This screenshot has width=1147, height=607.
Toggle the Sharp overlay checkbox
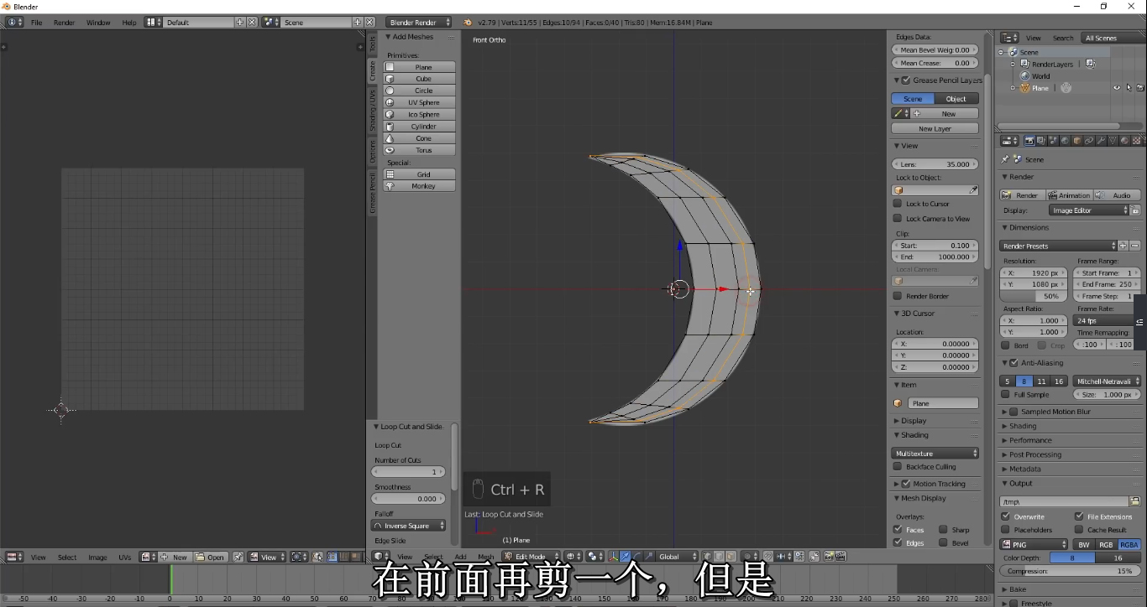click(941, 529)
